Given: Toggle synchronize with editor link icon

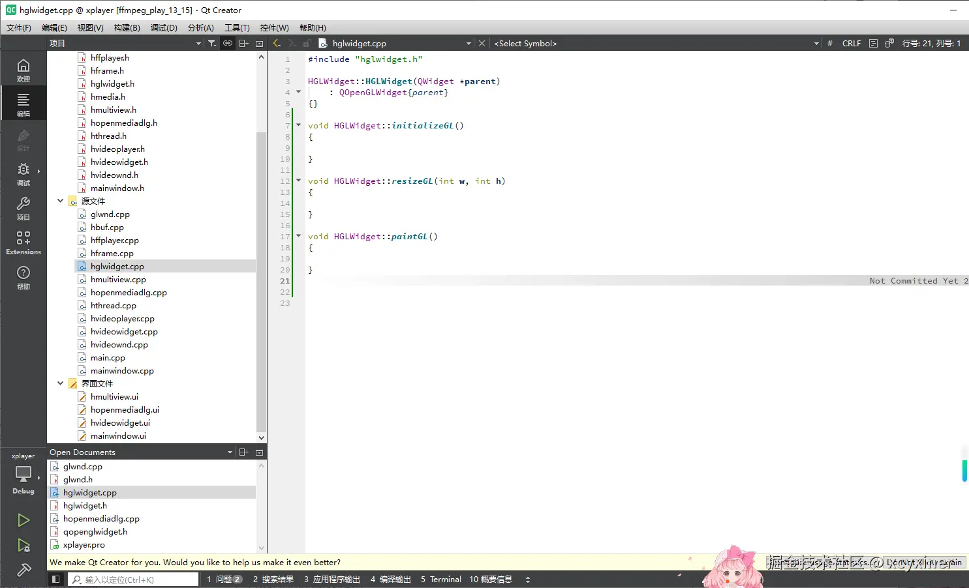Looking at the screenshot, I should tap(228, 43).
